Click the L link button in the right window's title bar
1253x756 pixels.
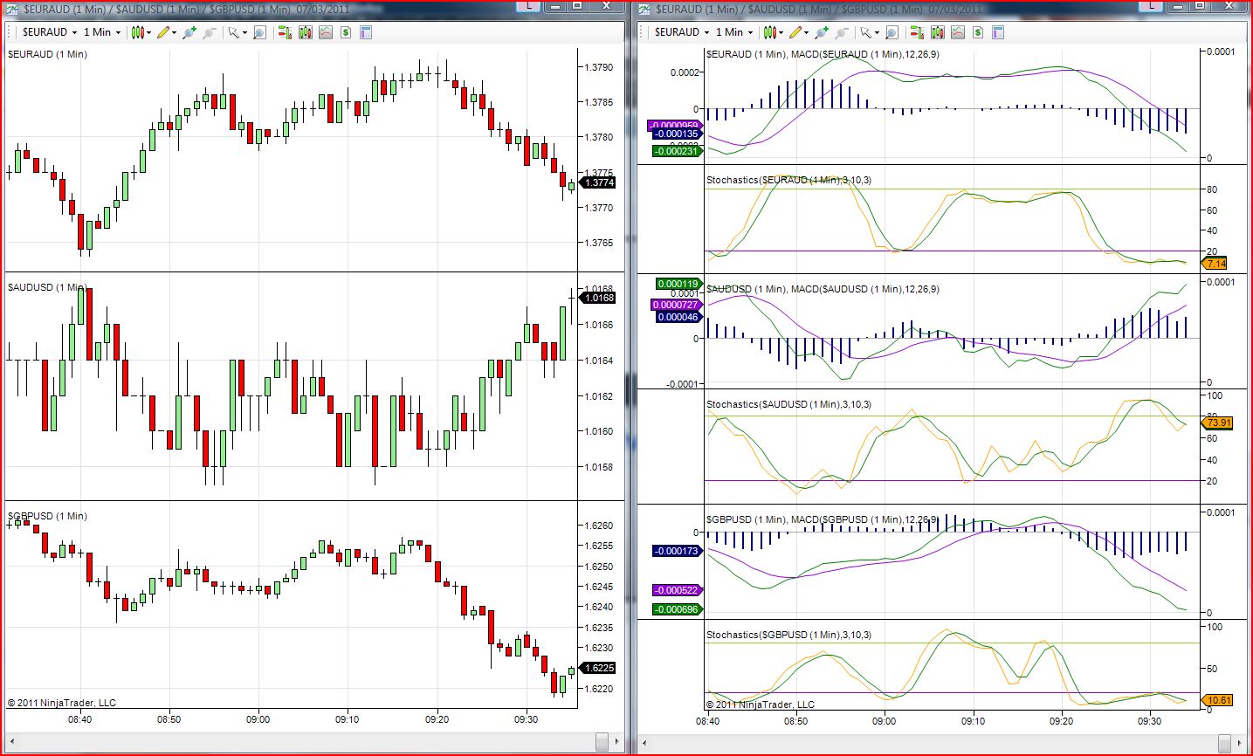(1153, 5)
